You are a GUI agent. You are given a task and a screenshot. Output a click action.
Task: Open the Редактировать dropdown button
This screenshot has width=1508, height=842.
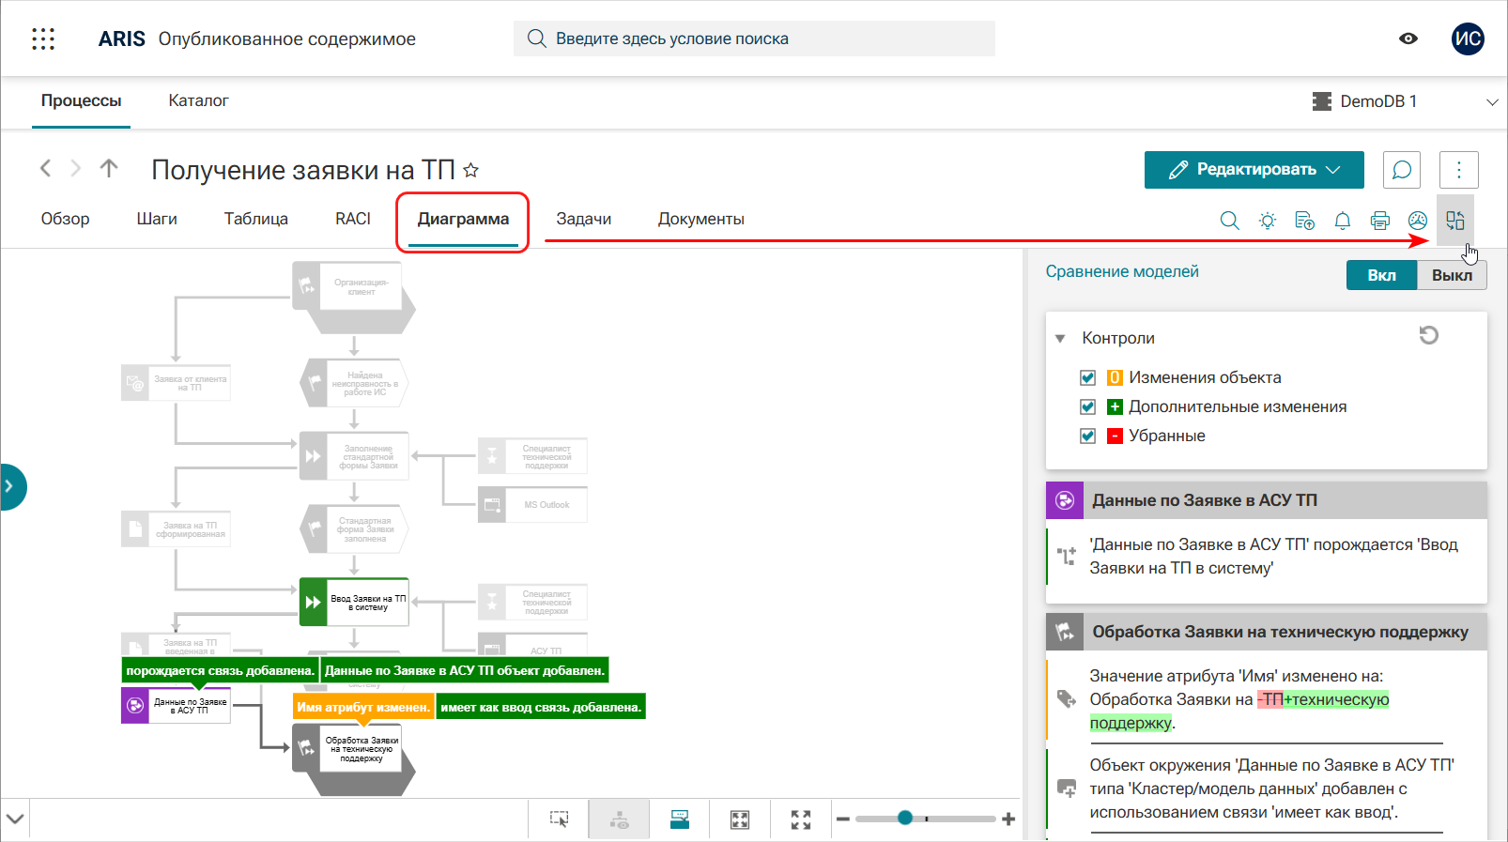pos(1254,170)
